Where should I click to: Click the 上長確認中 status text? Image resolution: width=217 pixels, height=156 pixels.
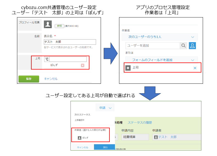(79, 120)
